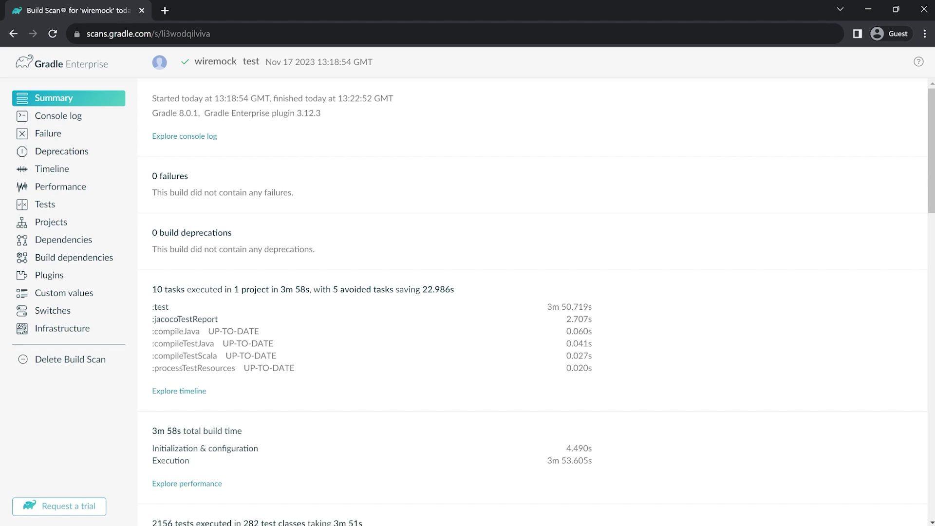Open the Tests section
935x526 pixels.
click(x=45, y=205)
